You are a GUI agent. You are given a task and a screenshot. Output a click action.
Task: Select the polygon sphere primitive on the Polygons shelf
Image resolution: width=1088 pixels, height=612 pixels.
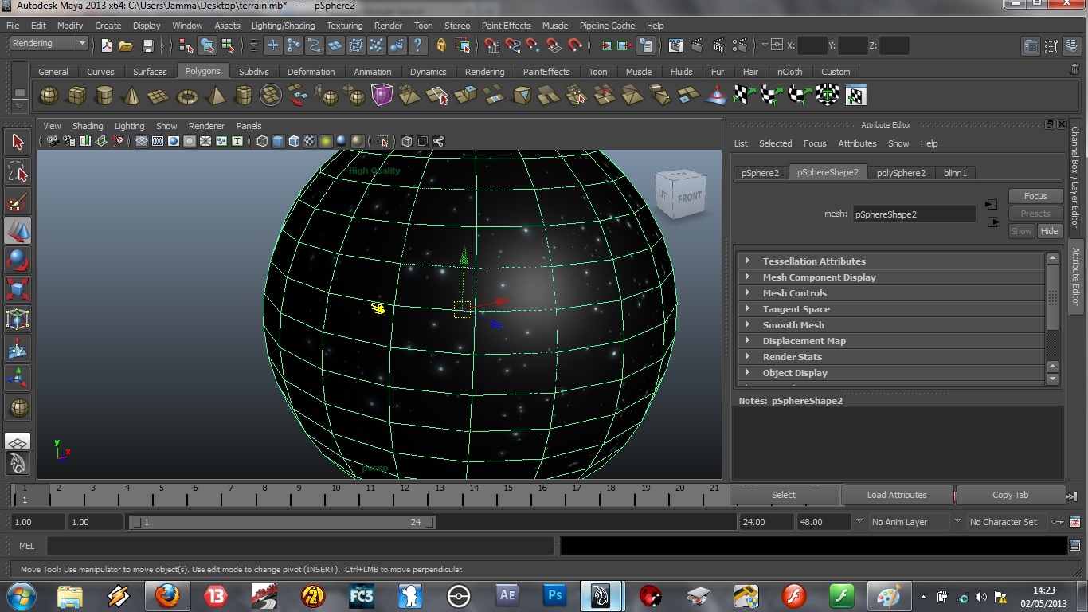(49, 95)
